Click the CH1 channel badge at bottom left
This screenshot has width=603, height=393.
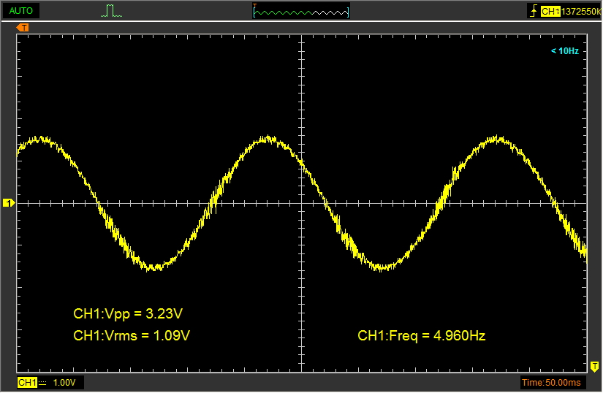click(x=27, y=383)
